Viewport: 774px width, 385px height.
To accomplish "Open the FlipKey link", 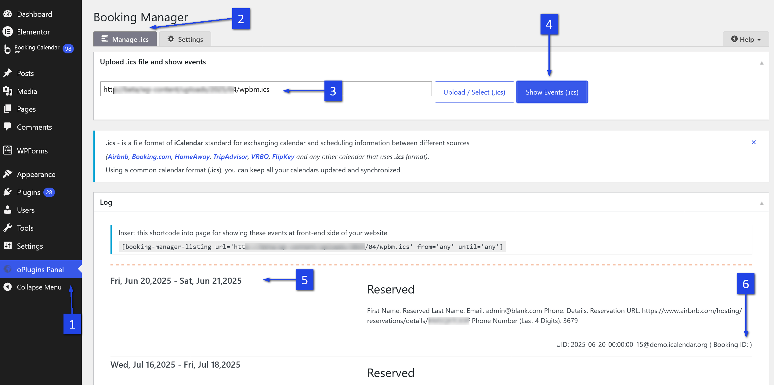I will [283, 157].
